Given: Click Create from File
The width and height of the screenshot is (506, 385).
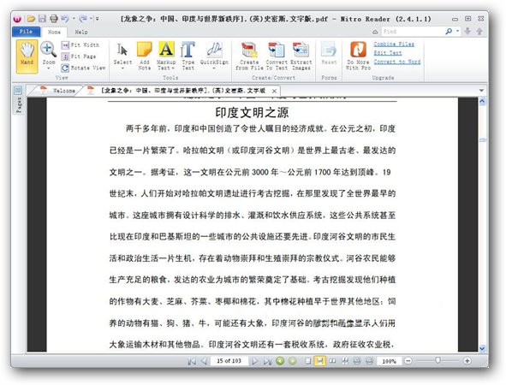Looking at the screenshot, I should tap(249, 56).
